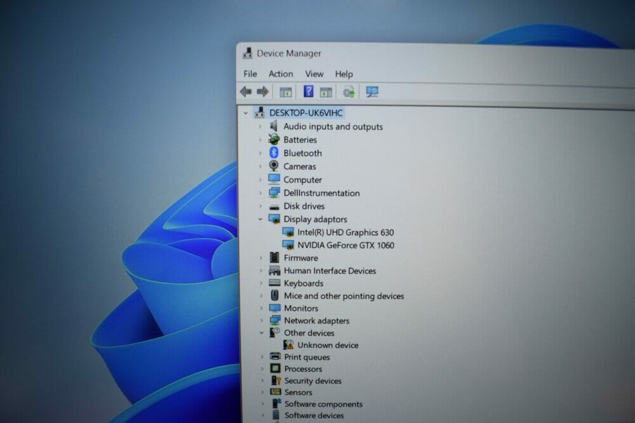Click the Update device driver toolbar icon
This screenshot has height=423, width=635.
(349, 92)
